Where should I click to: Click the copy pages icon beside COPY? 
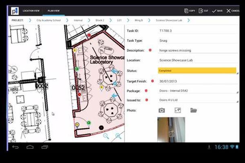[186, 11]
